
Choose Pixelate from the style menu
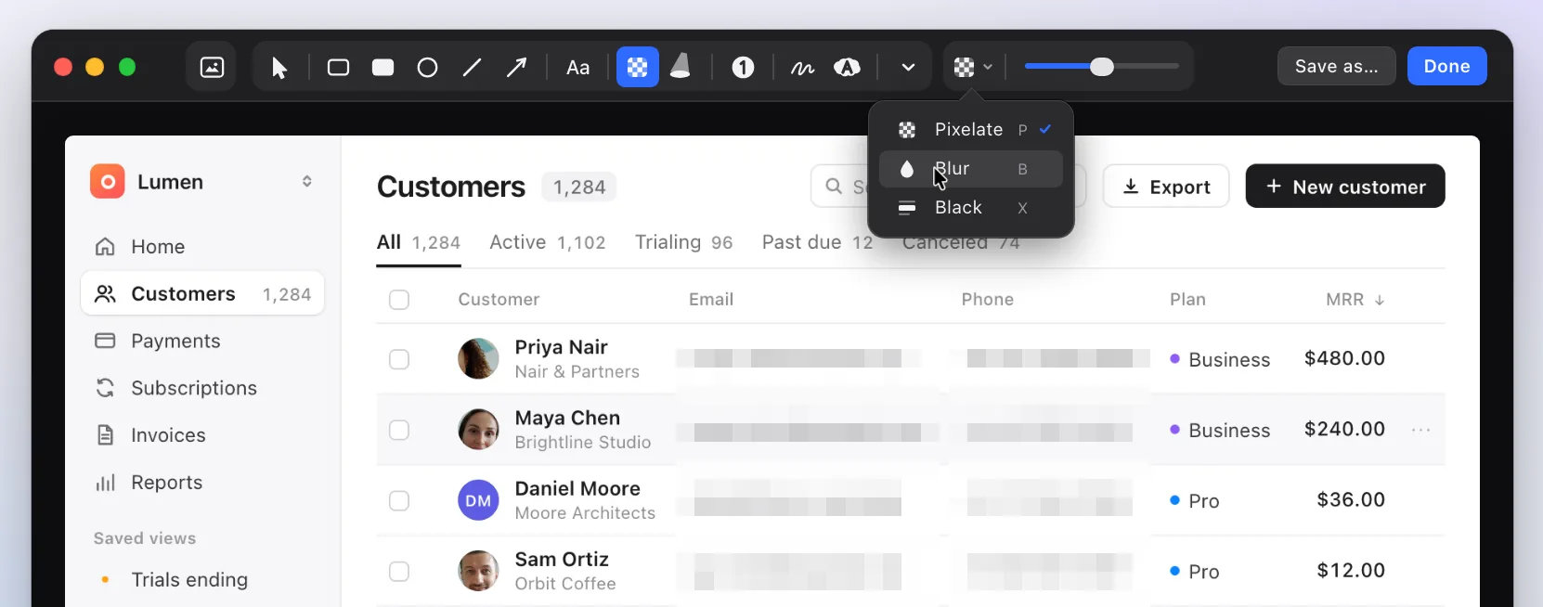970,130
